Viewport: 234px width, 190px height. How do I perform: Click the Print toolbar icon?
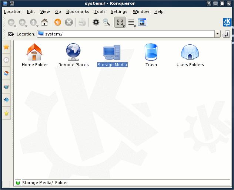tap(82, 22)
